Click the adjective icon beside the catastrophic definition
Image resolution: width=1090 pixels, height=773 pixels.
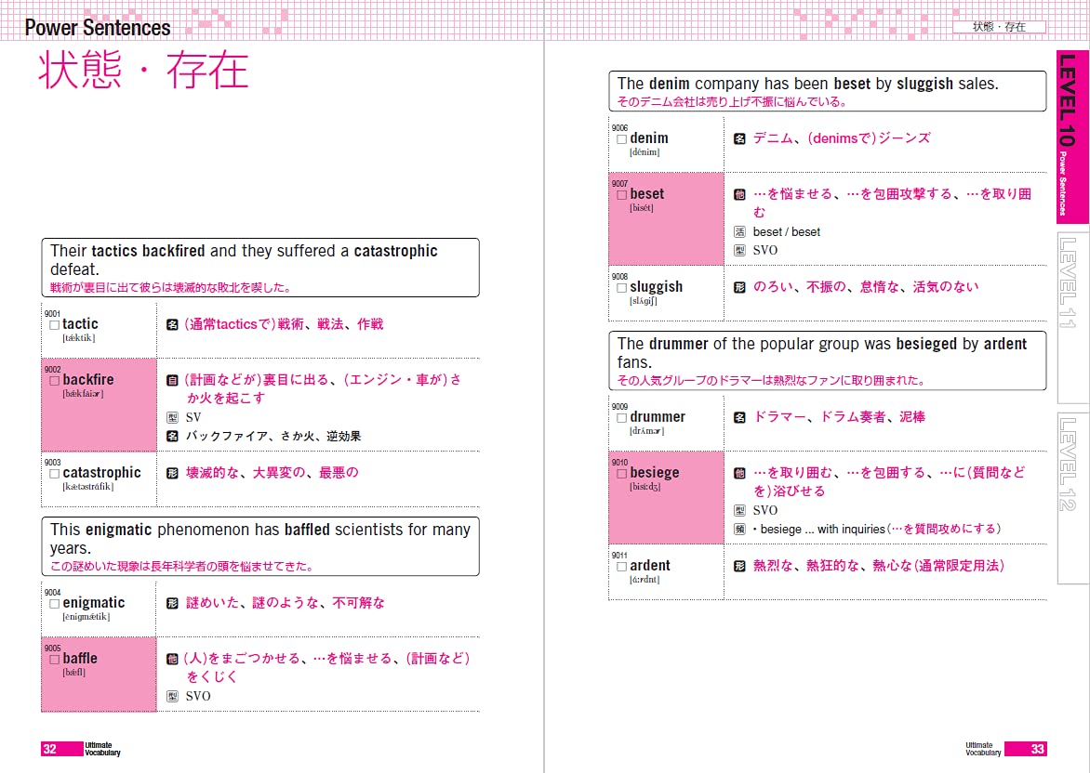172,473
